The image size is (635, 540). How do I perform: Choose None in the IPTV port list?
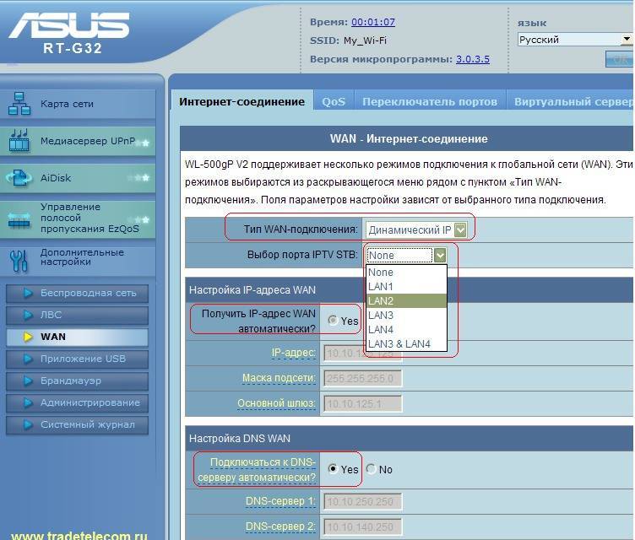[x=406, y=273]
